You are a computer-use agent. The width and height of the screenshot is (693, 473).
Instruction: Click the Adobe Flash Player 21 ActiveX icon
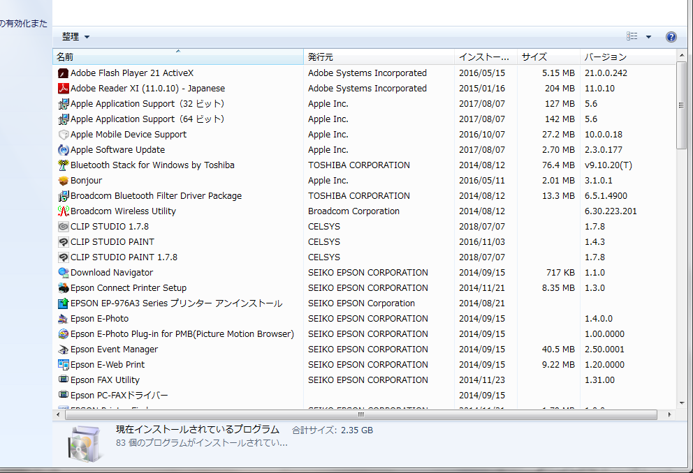pos(64,73)
